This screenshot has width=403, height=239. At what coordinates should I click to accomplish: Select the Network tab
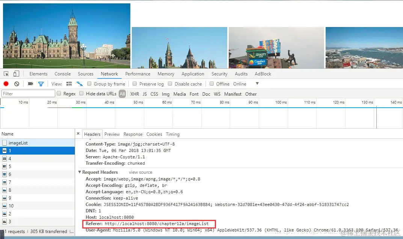point(109,74)
